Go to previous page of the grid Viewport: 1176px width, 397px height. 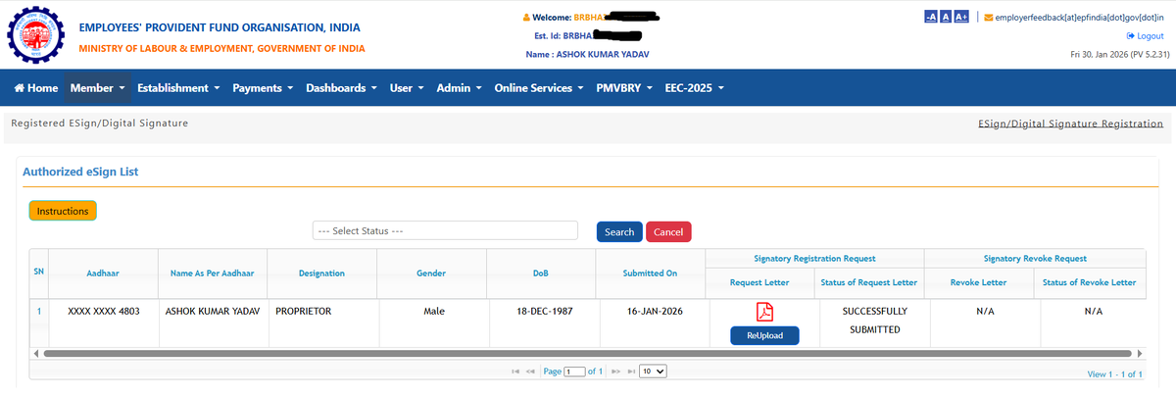pos(531,372)
